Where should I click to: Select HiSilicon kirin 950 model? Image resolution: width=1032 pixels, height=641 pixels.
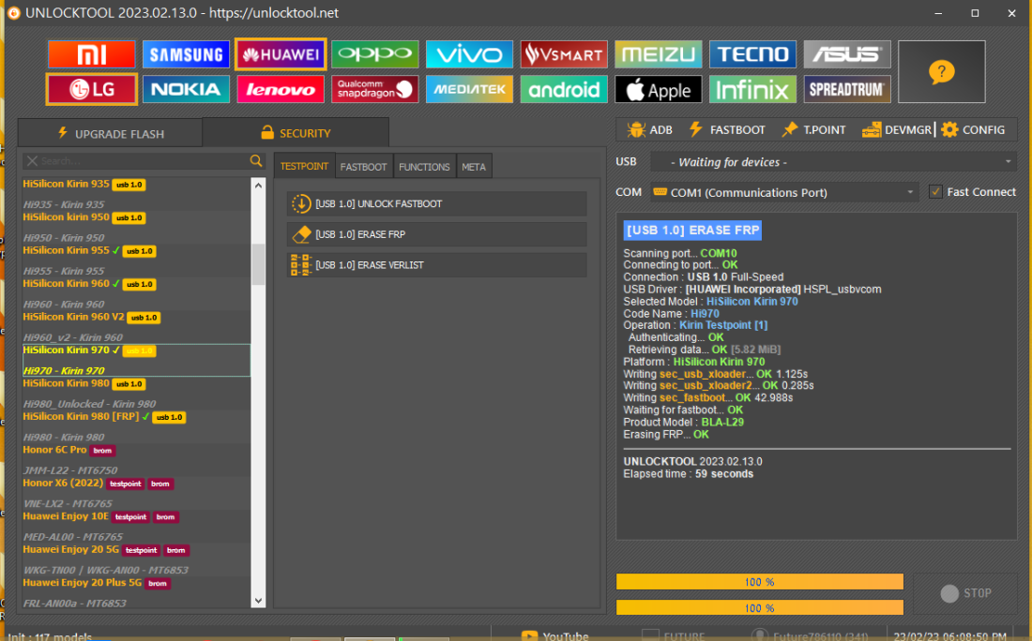136,228
